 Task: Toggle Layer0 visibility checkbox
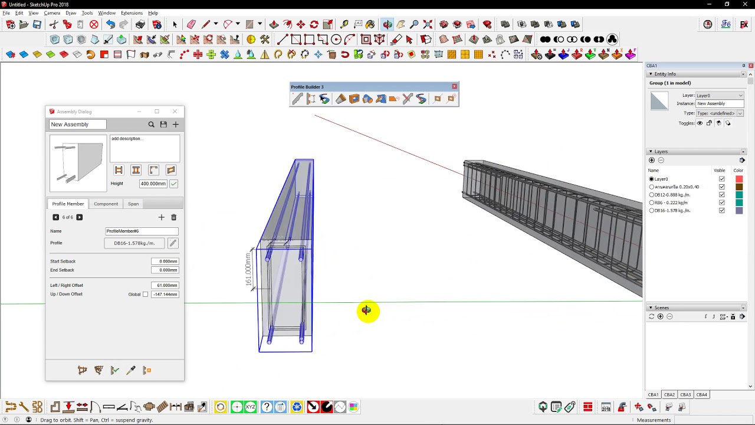coord(721,179)
